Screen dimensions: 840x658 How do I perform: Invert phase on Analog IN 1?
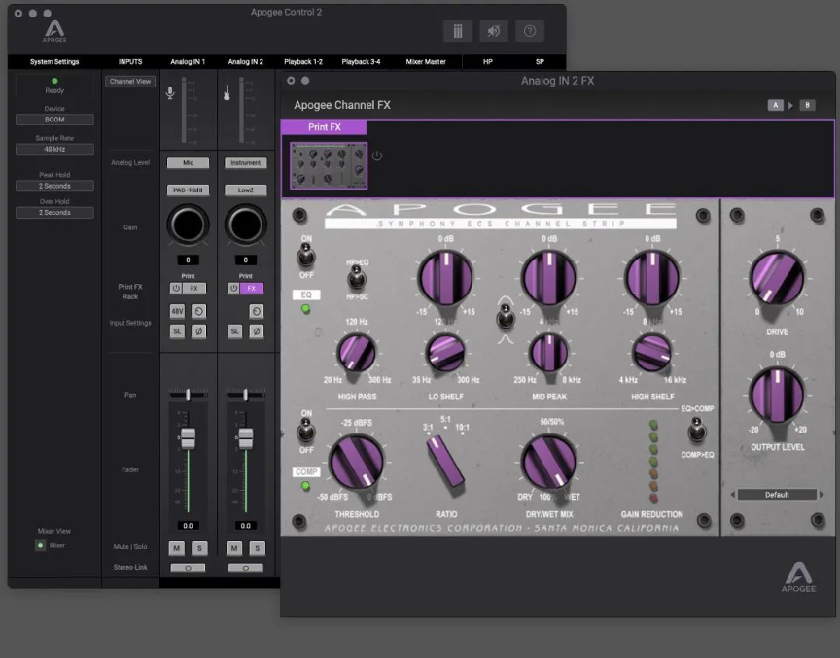pos(198,331)
